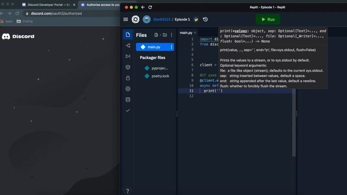Viewport: 347px width, 195px height.
Task: Switch to the main.py editor tab
Action: point(186,32)
